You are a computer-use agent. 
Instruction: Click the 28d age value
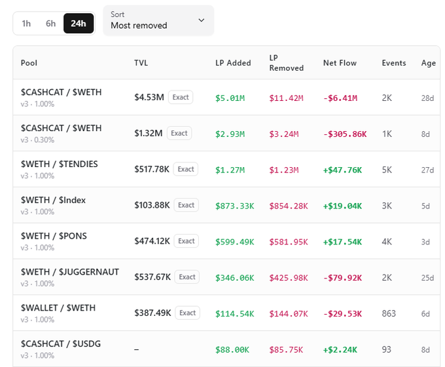pyautogui.click(x=427, y=98)
